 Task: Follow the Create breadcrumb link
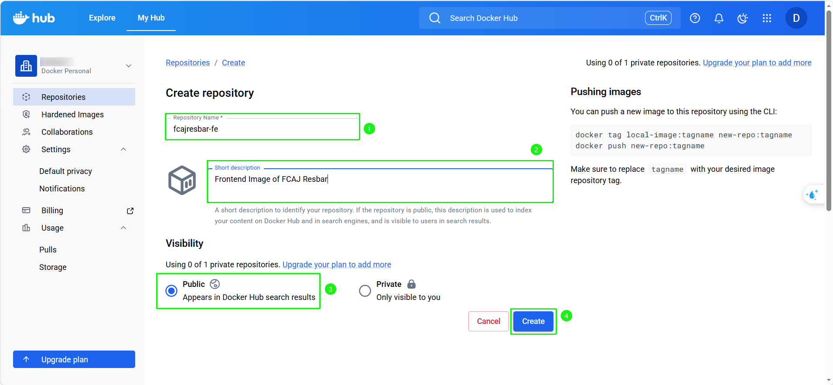233,62
